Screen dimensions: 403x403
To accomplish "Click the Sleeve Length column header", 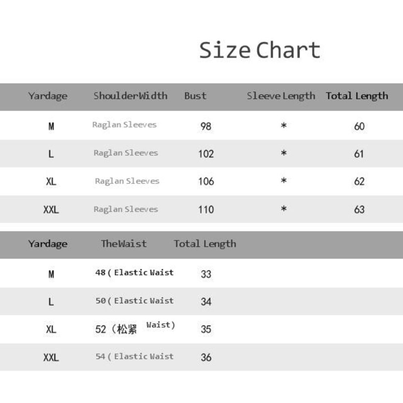I will click(281, 96).
